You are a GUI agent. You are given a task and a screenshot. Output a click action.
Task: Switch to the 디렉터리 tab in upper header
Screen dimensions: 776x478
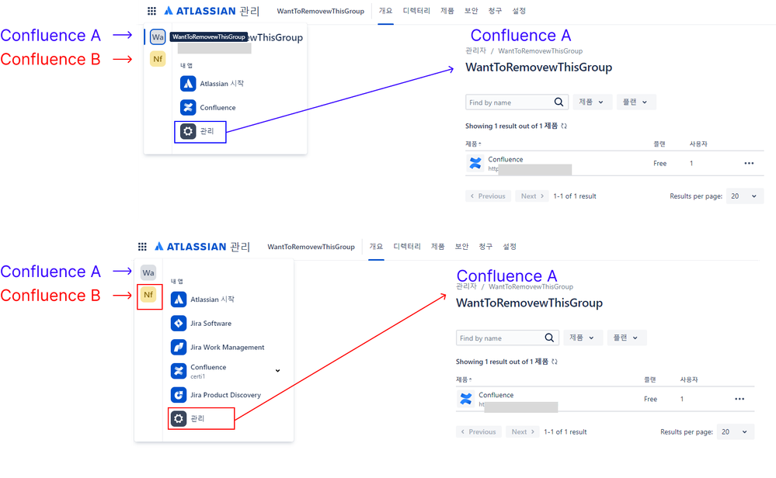(x=416, y=11)
